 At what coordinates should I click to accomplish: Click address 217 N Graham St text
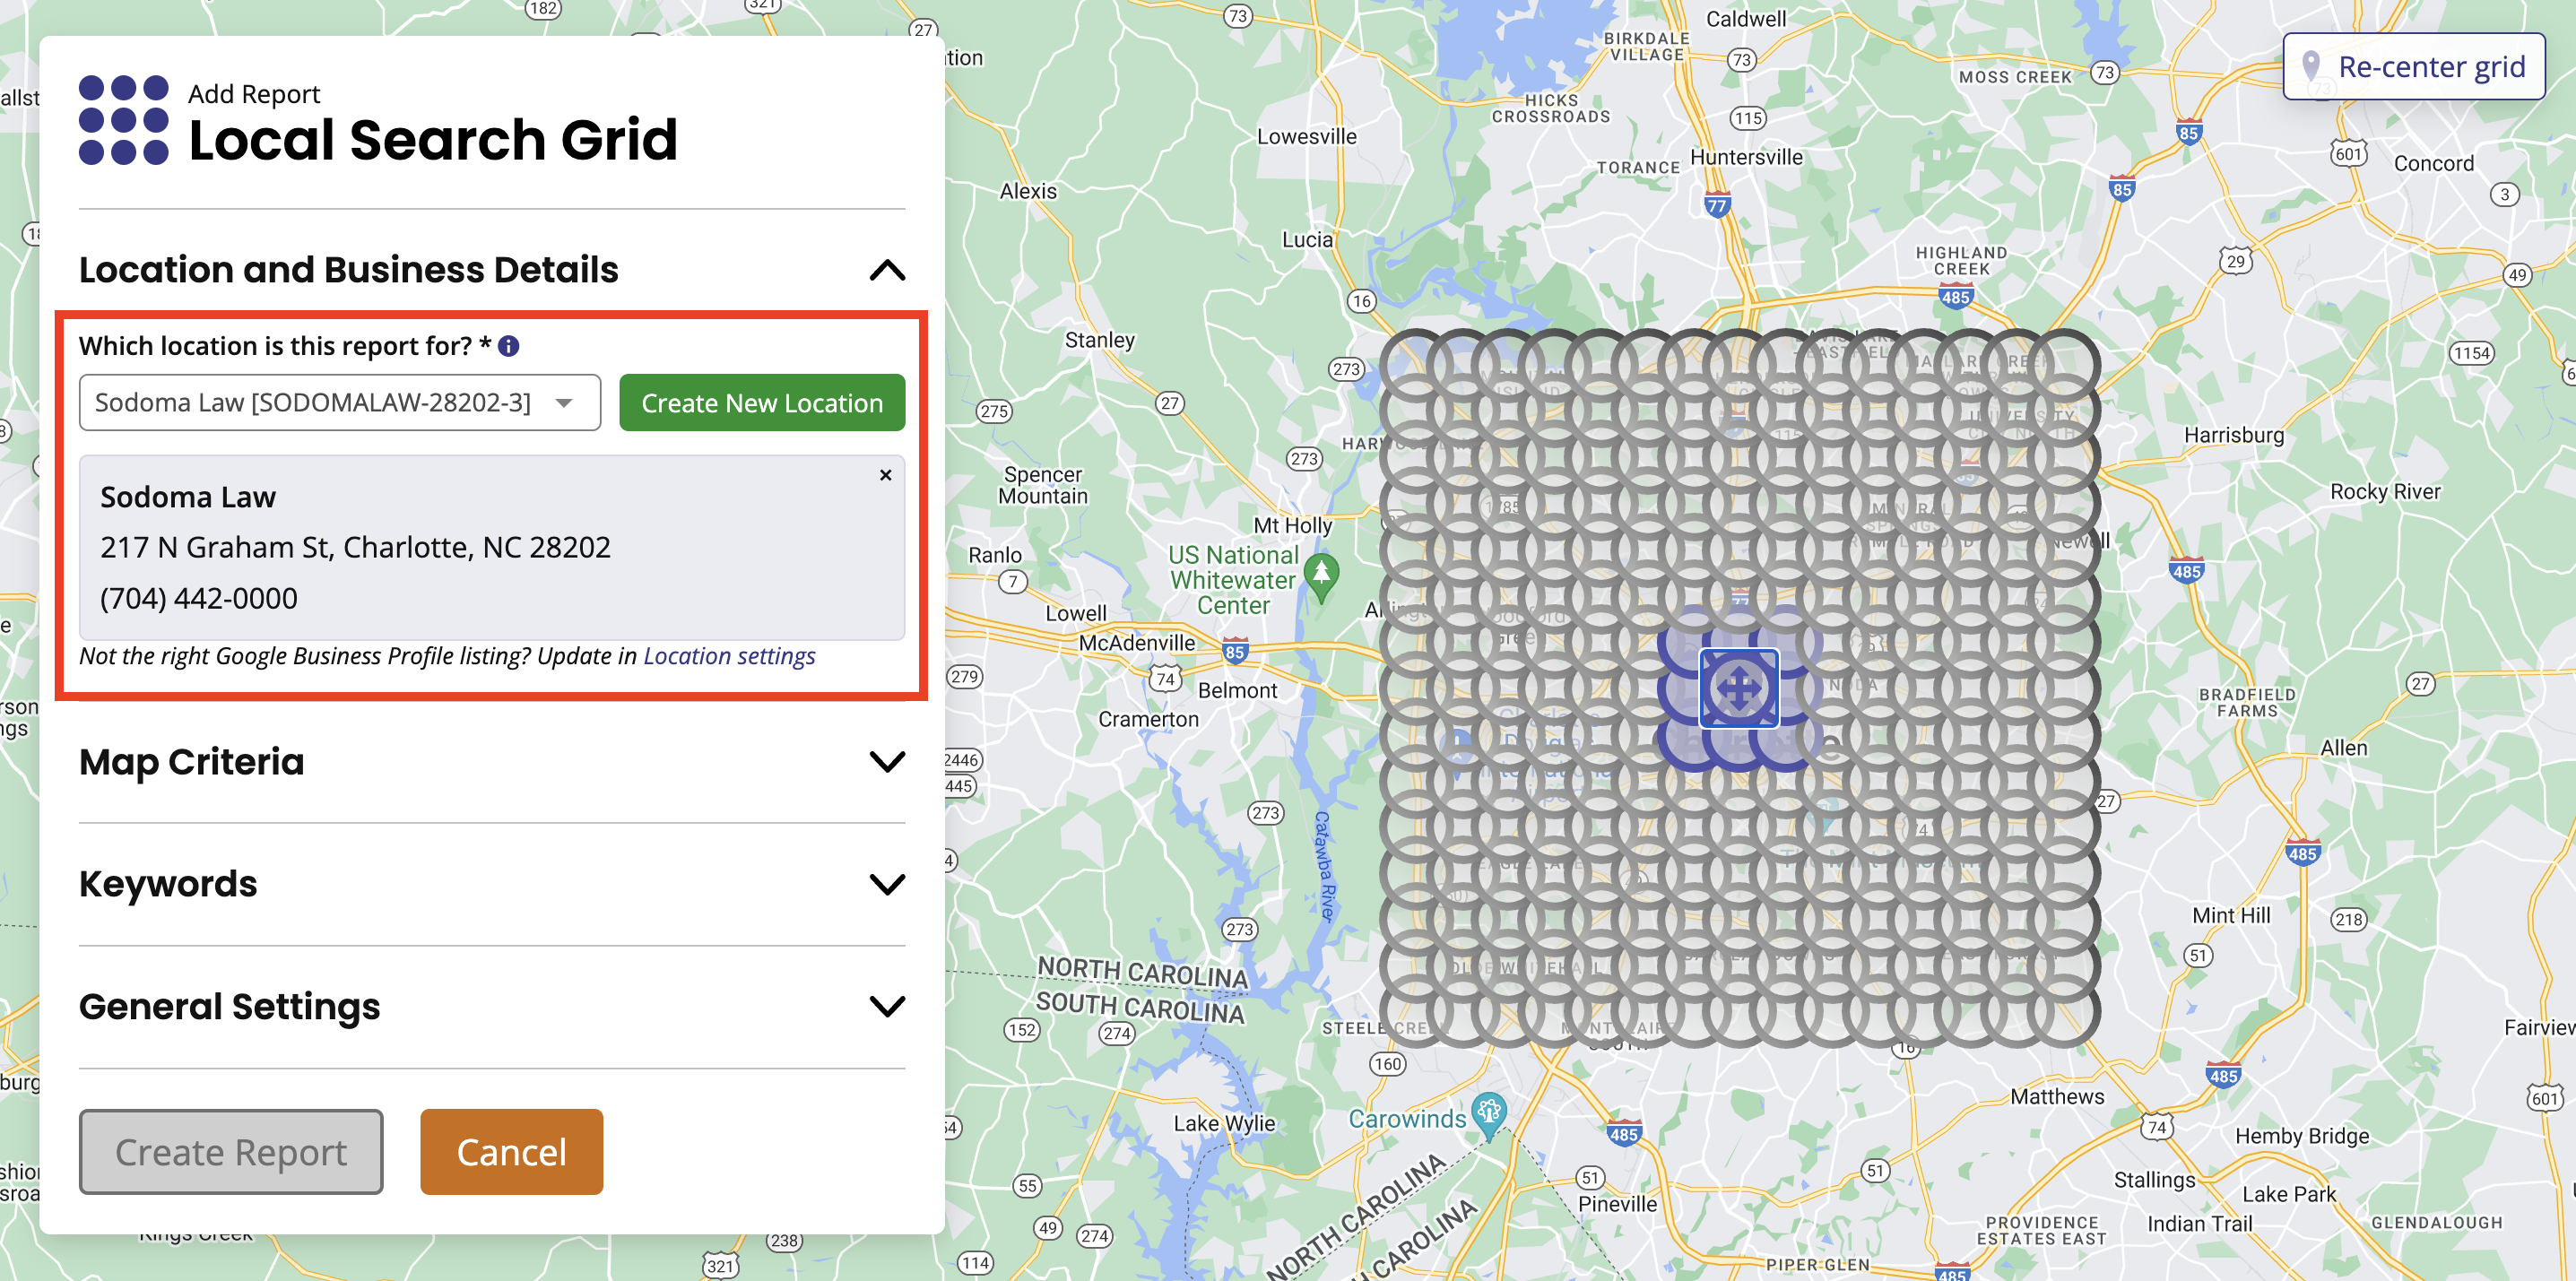(x=355, y=547)
